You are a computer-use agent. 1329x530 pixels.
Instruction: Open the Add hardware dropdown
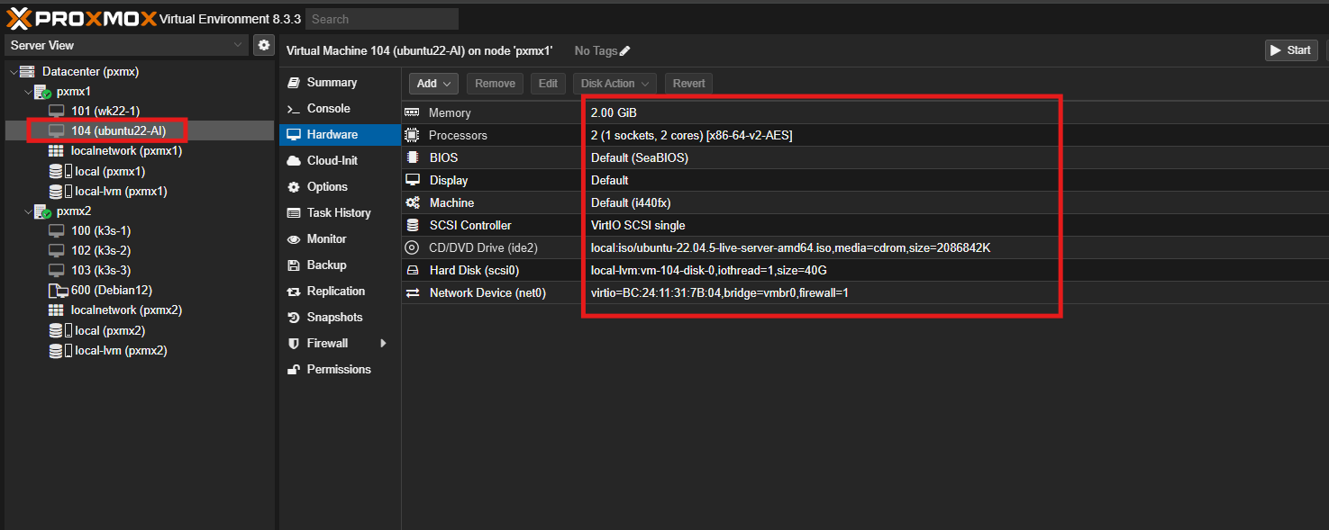(433, 84)
